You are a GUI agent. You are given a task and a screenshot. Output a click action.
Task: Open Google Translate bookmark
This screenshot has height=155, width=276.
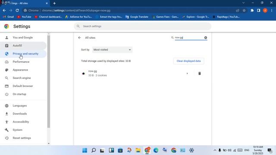coord(137,17)
